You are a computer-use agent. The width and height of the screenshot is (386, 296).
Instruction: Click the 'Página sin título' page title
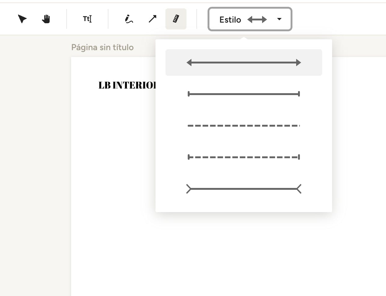[x=102, y=47]
